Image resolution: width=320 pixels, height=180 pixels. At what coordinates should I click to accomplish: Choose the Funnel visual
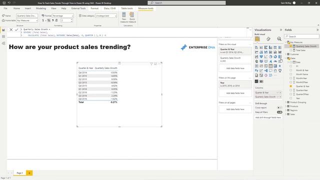[x=261, y=56]
